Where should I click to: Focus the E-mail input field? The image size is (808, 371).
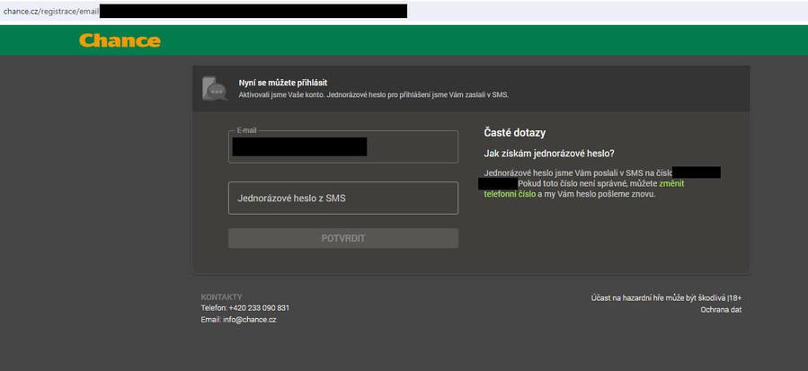coord(343,146)
